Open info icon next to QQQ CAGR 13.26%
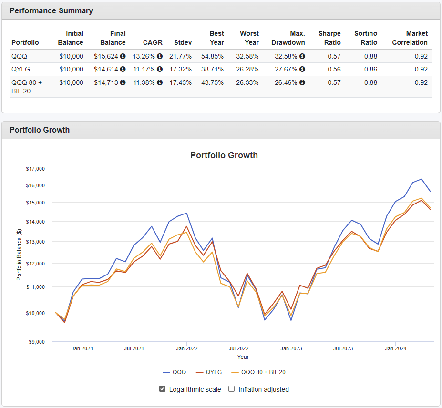 (160, 56)
